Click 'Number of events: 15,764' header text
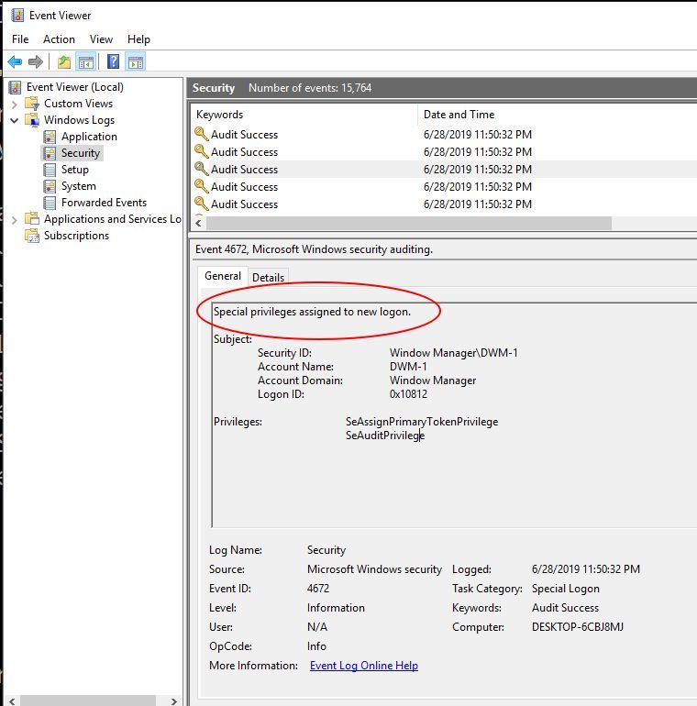Image resolution: width=697 pixels, height=706 pixels. tap(310, 88)
